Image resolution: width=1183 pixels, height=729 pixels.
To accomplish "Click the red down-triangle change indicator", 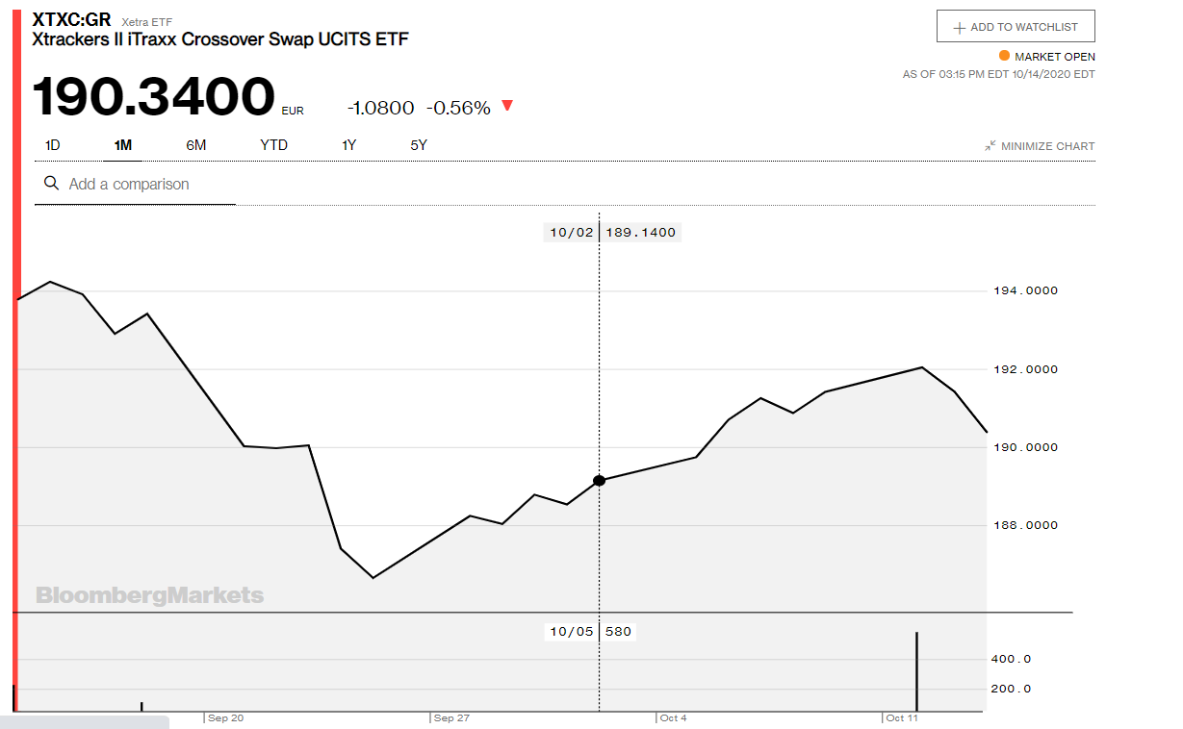I will click(507, 106).
